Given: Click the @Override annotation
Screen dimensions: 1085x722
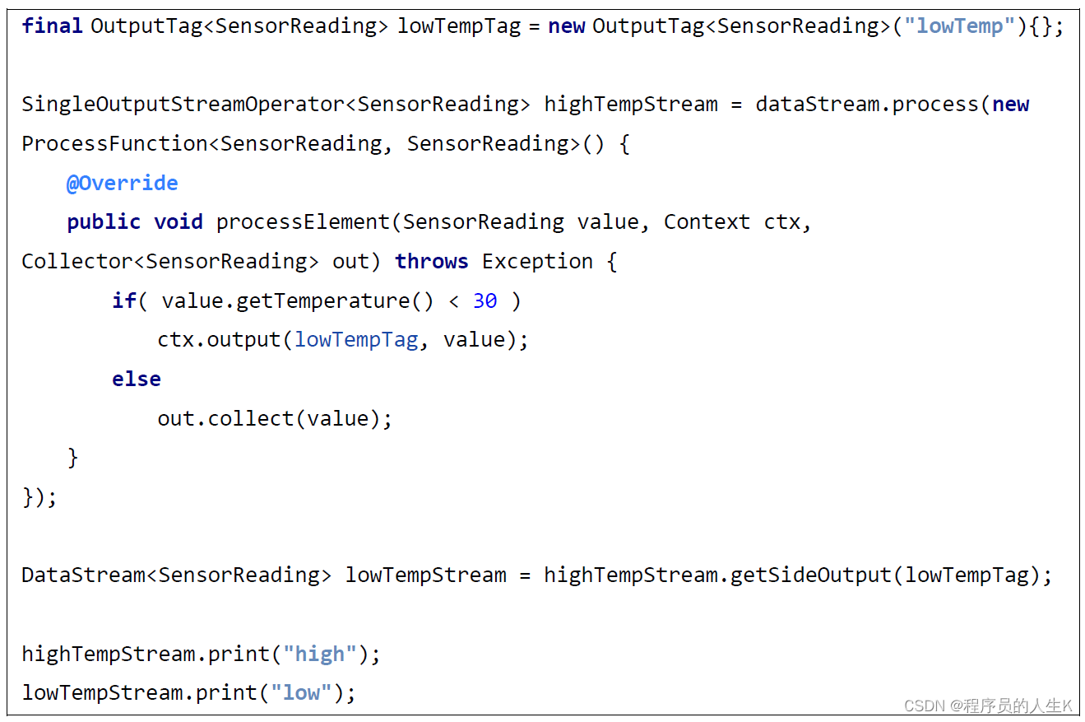Looking at the screenshot, I should [122, 183].
